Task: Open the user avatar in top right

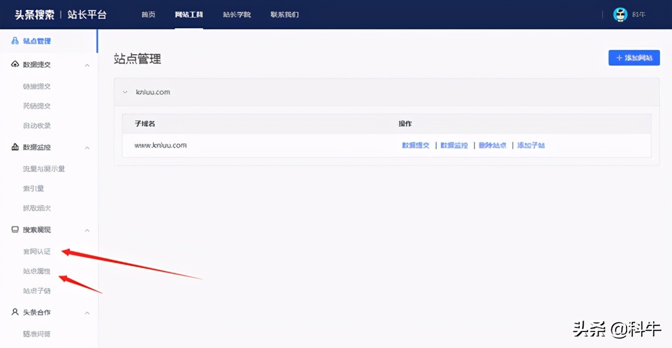Action: (x=620, y=14)
